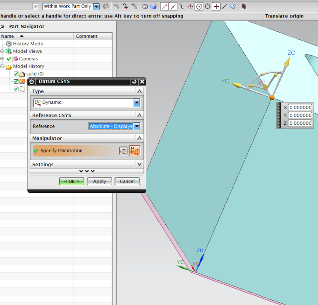
Task: Collapse the Model History tree node
Action: pos(2,66)
